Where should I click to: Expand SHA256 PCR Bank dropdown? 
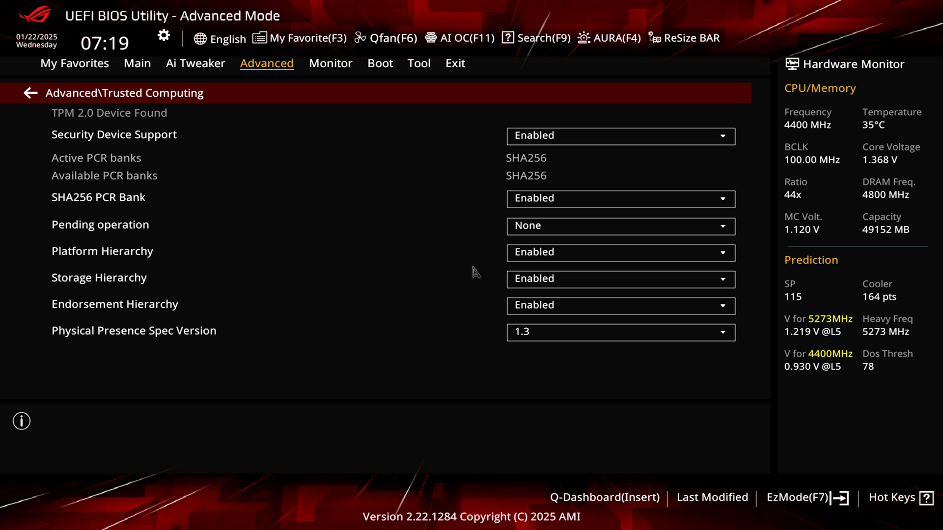tap(723, 198)
